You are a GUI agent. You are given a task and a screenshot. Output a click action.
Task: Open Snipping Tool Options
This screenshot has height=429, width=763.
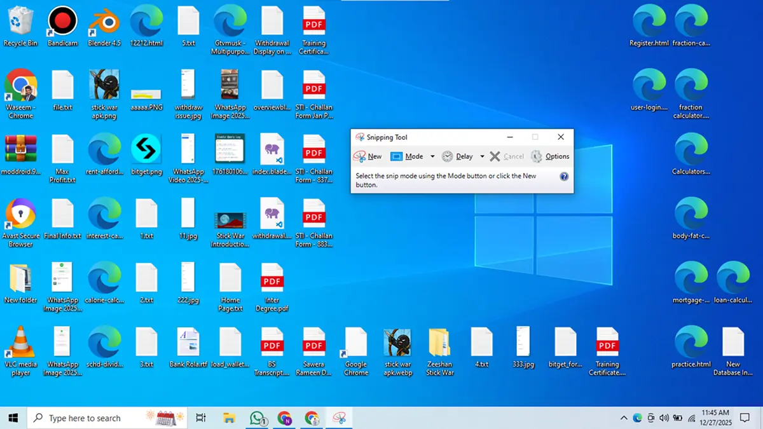click(x=551, y=156)
